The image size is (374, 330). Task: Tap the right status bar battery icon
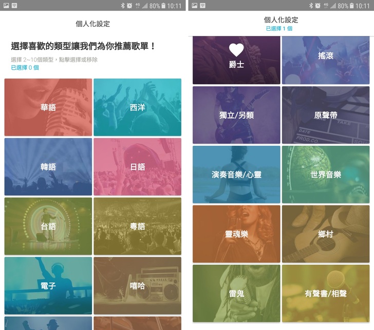(x=351, y=6)
